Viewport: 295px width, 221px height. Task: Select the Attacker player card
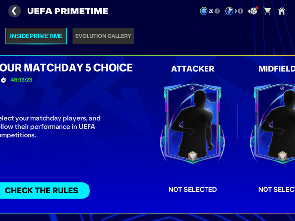[193, 123]
